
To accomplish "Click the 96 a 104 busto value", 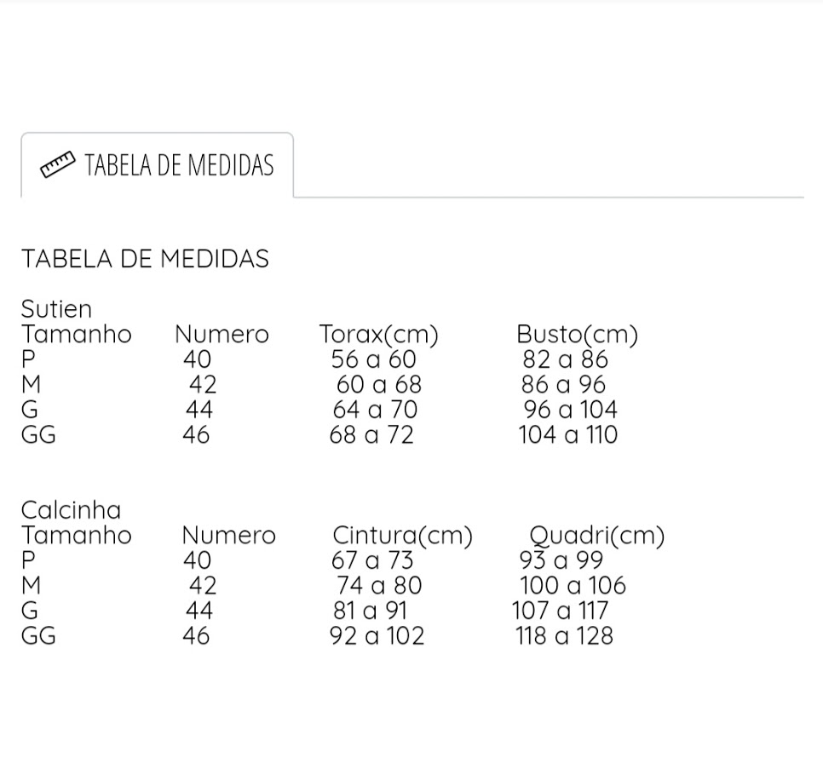I will tap(571, 410).
